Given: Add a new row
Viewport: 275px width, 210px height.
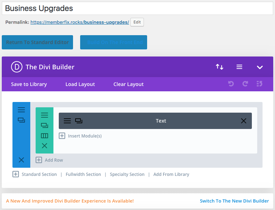Looking at the screenshot, I should click(50, 160).
